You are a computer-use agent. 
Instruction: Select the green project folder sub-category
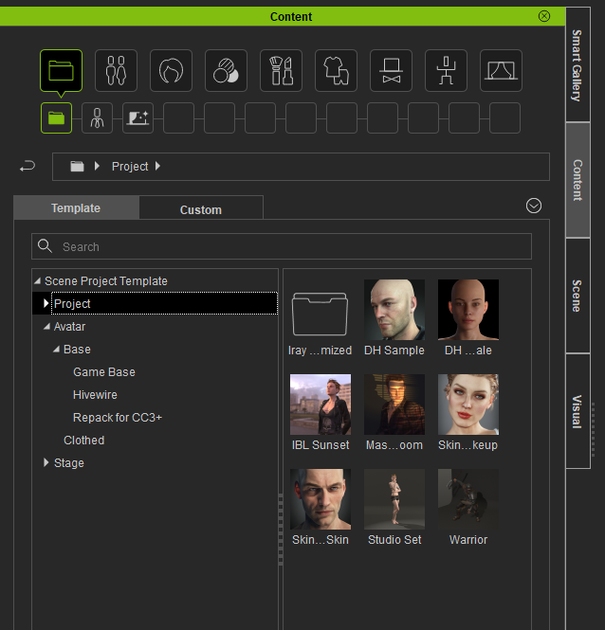point(56,118)
